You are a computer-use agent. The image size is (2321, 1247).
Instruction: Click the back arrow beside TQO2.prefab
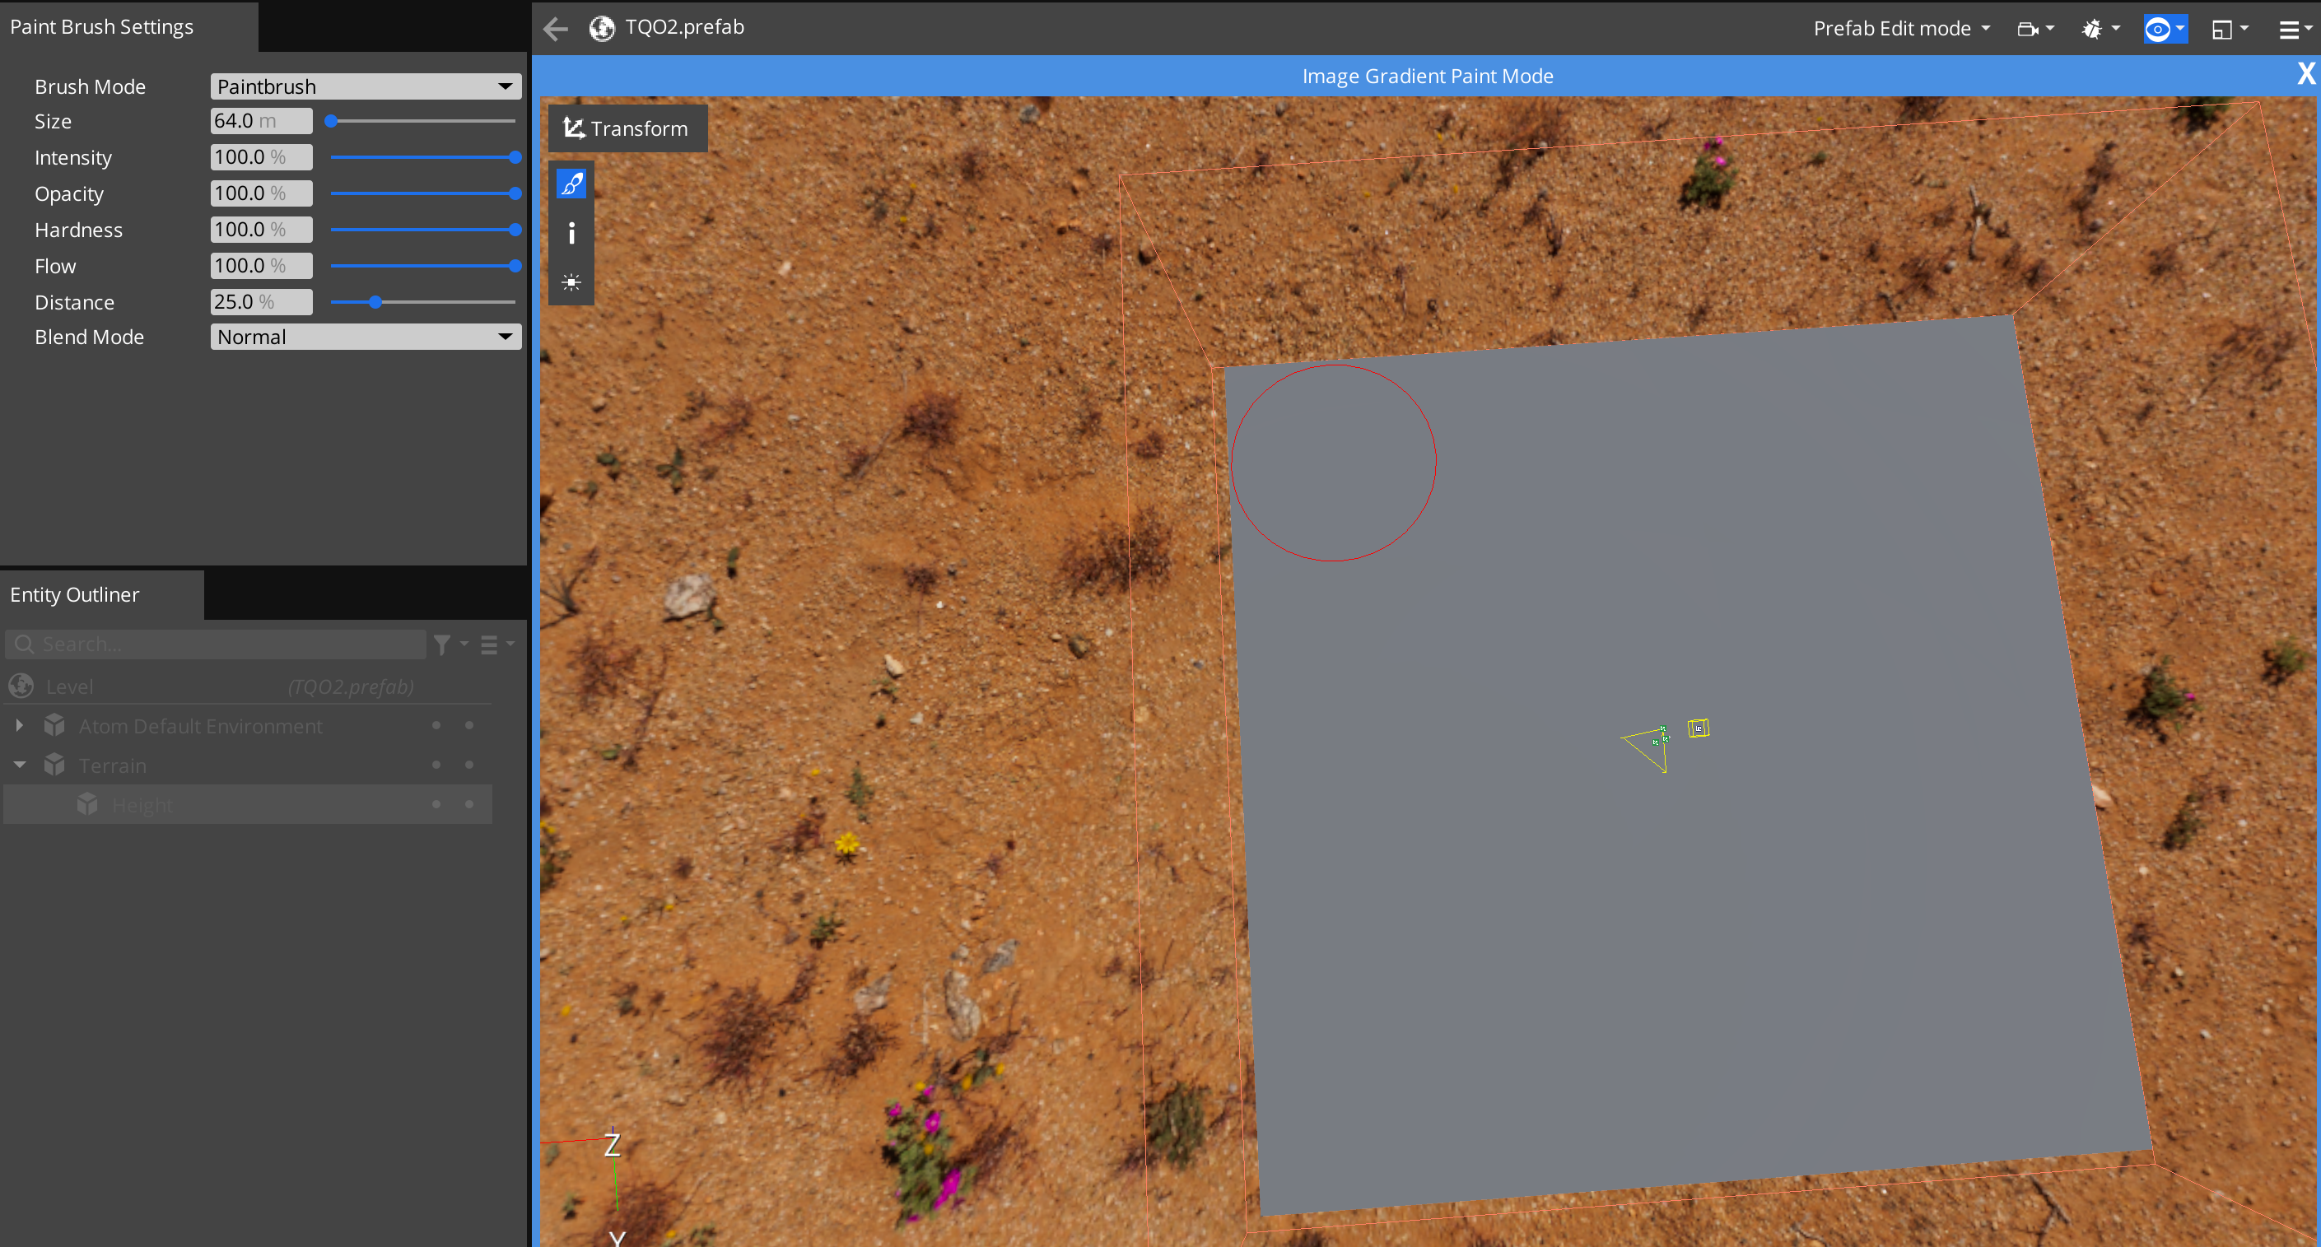[x=556, y=29]
